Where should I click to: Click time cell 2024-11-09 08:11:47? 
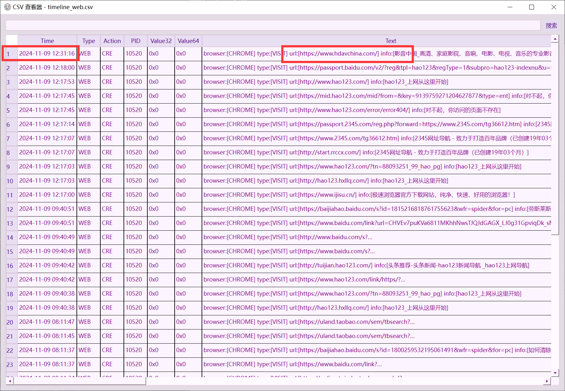[x=47, y=322]
